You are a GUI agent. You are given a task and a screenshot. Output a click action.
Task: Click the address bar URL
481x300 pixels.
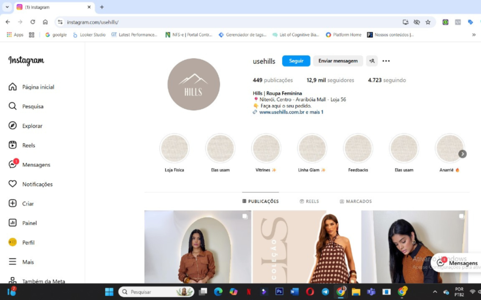click(x=93, y=22)
